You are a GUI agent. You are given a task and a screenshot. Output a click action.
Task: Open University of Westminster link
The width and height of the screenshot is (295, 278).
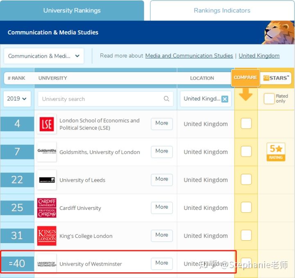pos(91,264)
